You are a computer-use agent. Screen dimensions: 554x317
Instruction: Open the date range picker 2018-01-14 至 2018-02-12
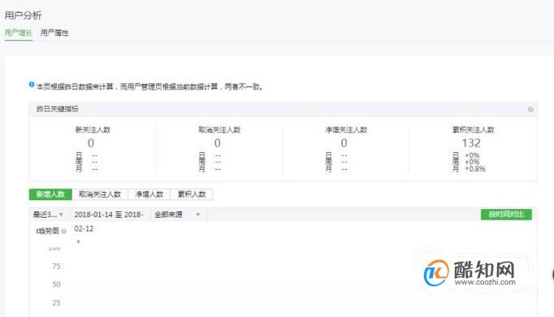coord(109,215)
